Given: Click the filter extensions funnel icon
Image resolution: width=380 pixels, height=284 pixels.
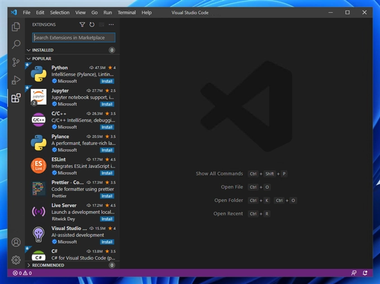Looking at the screenshot, I should click(82, 25).
